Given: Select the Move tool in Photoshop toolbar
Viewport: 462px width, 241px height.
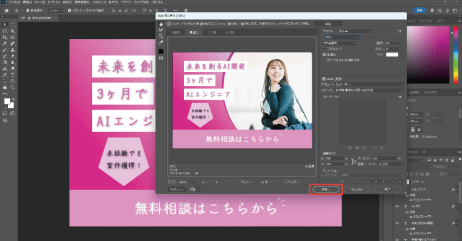Looking at the screenshot, I should (x=5, y=24).
